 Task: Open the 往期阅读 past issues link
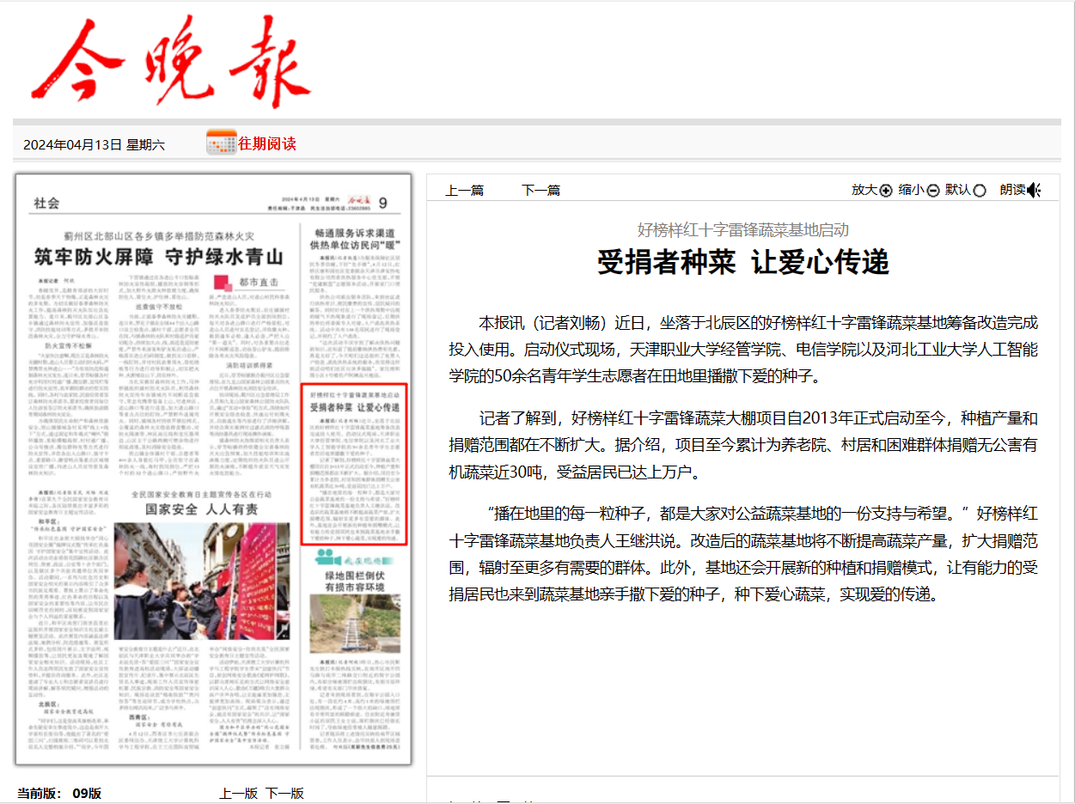point(267,143)
